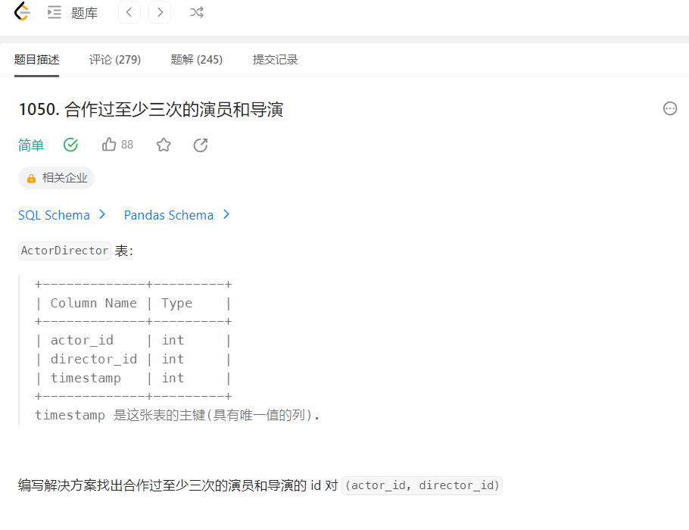Screen dimensions: 689x530
Task: Switch to the 题目描述 tab
Action: click(x=37, y=59)
